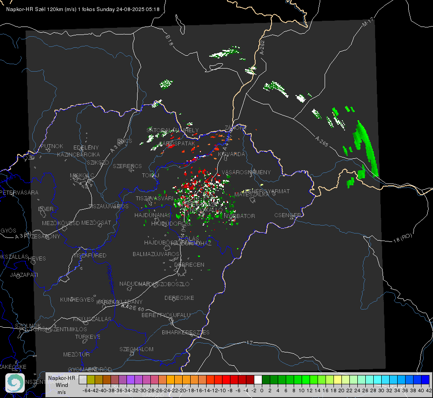The height and width of the screenshot is (398, 433).
Task: Click the MEZŐTÚR label
Action: [77, 354]
